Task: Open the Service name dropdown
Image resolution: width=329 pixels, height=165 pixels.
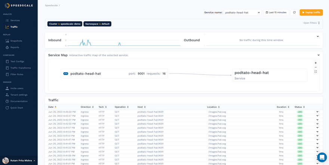Action: tap(242, 12)
